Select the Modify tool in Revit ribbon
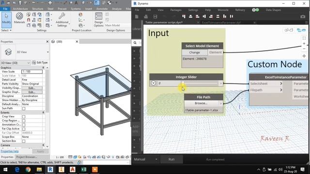The image size is (310, 174). (6, 20)
